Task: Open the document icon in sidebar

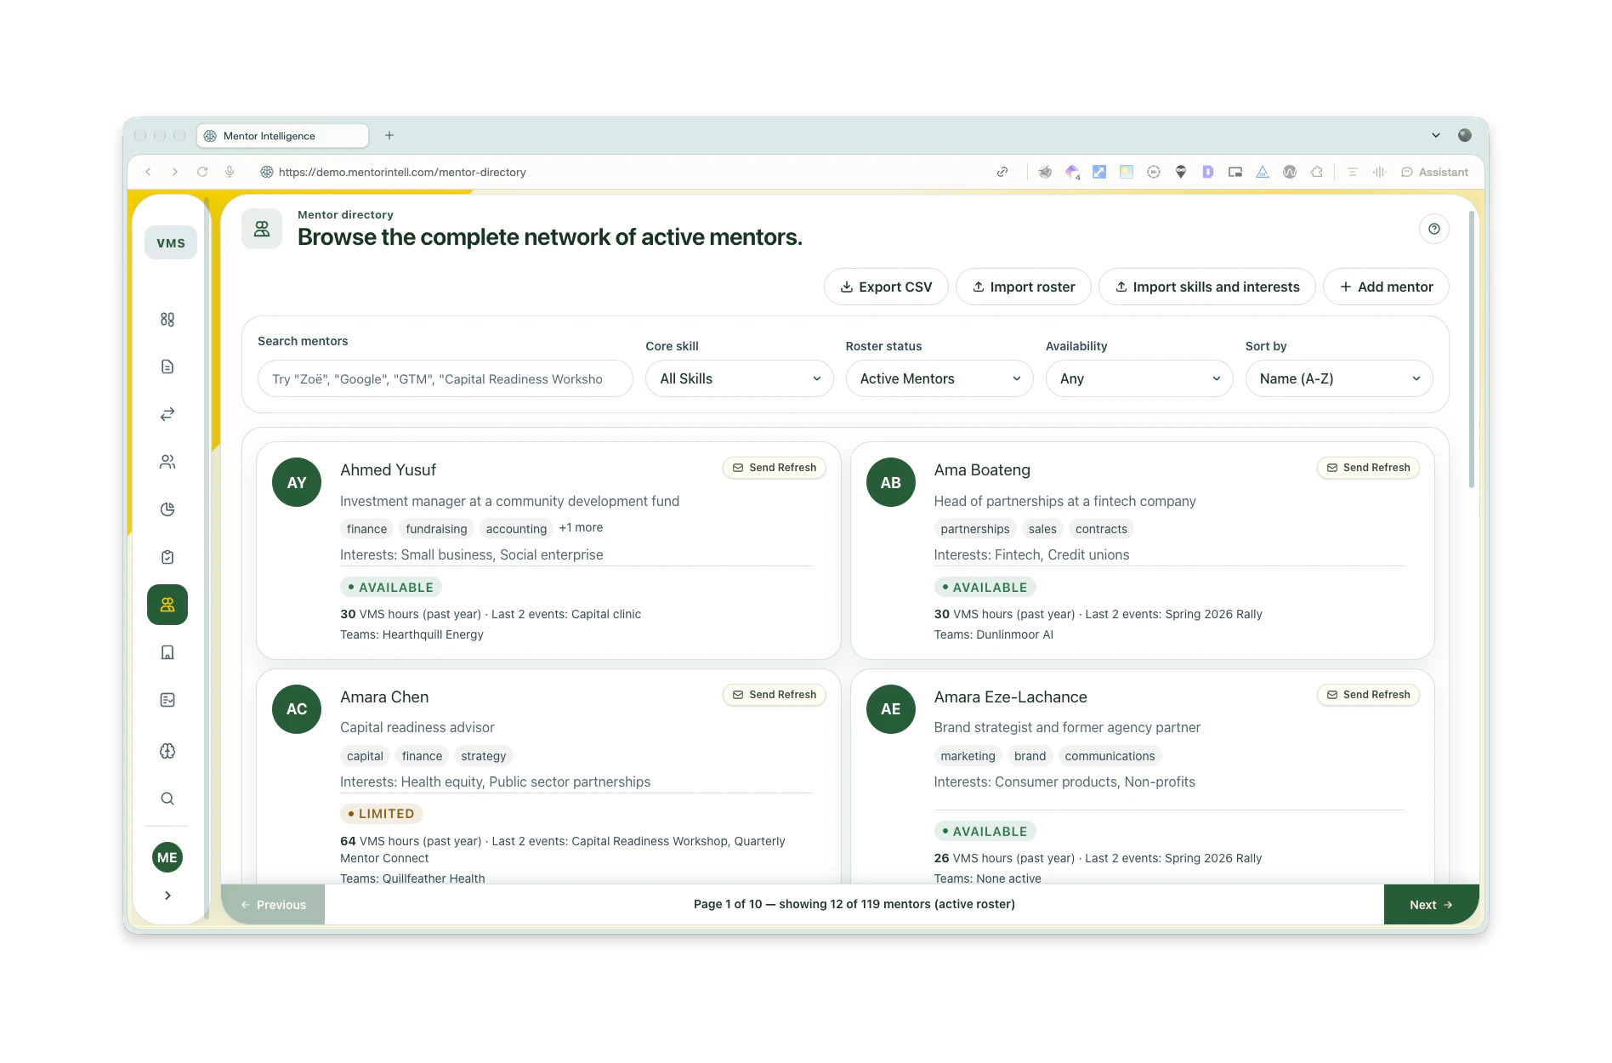Action: (167, 367)
